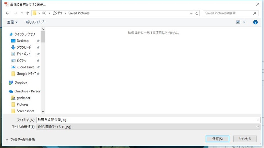
Task: Collapse folders with フォルダーの非表示
Action: click(20, 139)
